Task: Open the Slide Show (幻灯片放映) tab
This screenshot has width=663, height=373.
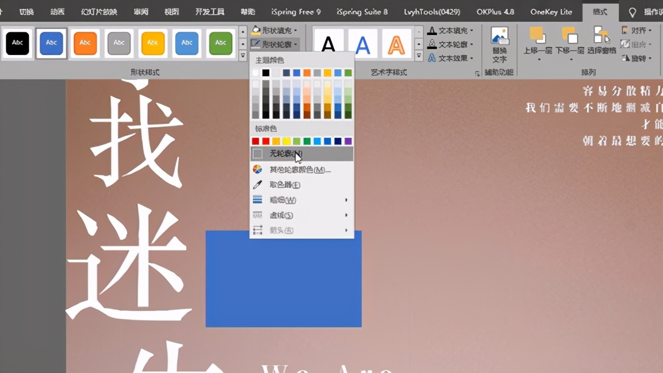Action: [99, 12]
